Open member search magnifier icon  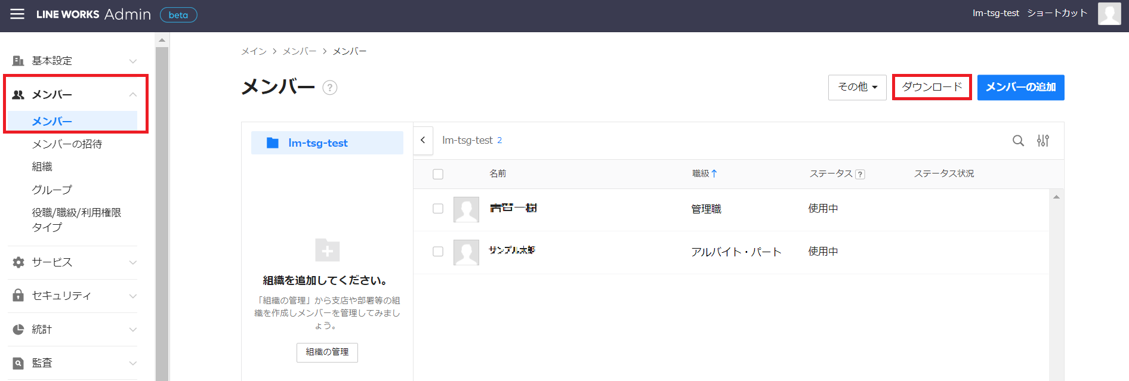(x=1018, y=141)
